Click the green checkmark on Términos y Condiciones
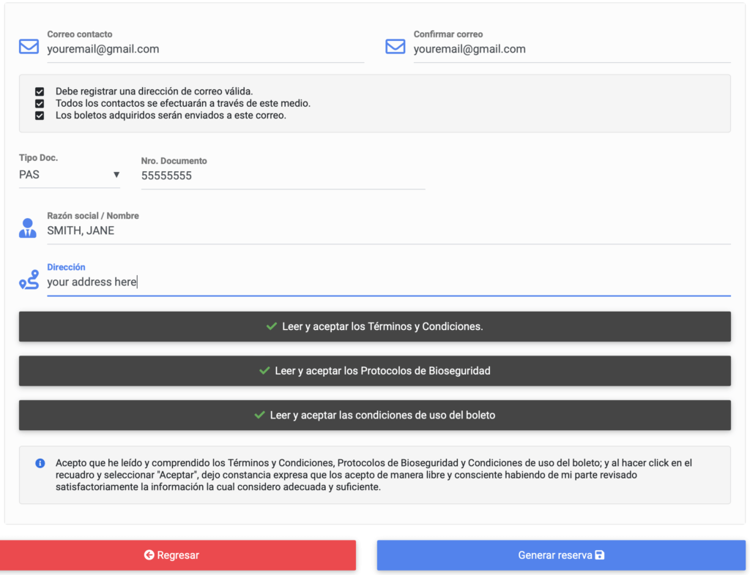The width and height of the screenshot is (750, 575). 272,326
